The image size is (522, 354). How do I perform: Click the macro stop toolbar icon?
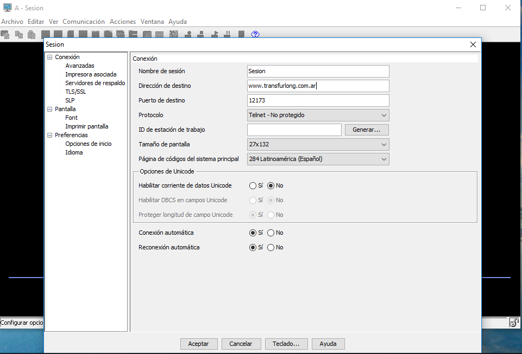click(x=201, y=34)
